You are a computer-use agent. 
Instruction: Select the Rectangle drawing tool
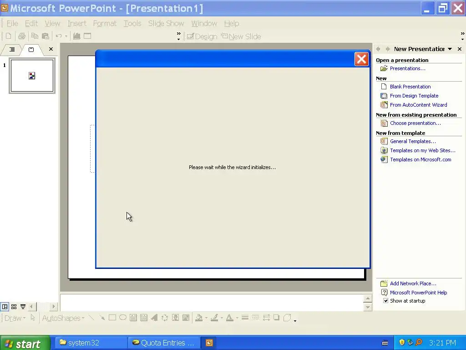[112, 318]
